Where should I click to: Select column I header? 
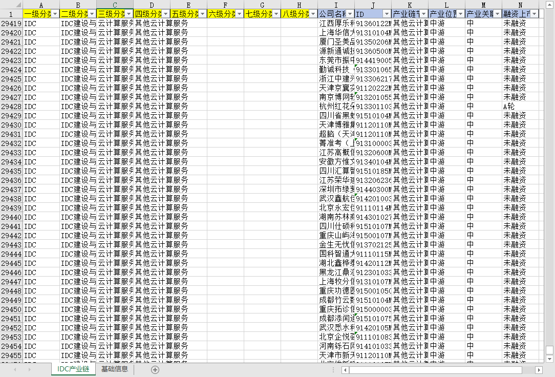336,5
